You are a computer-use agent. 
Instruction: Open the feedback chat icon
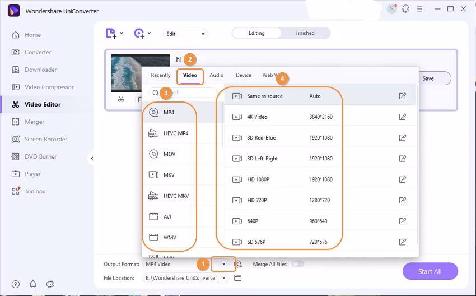coord(50,284)
